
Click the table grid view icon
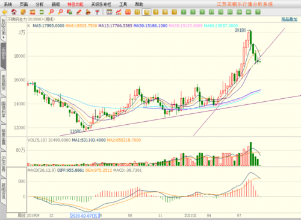tap(109, 12)
